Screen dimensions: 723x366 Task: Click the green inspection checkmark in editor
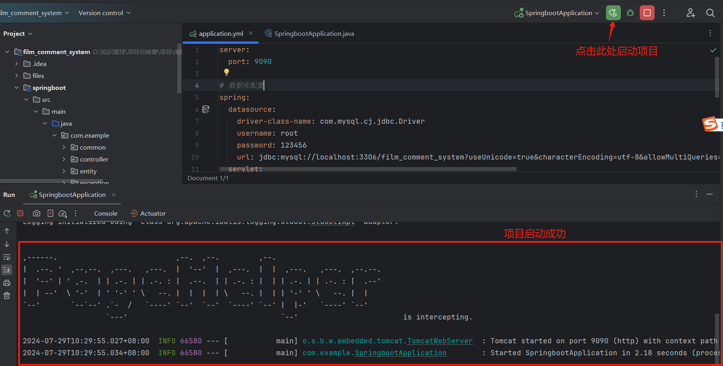(x=713, y=50)
